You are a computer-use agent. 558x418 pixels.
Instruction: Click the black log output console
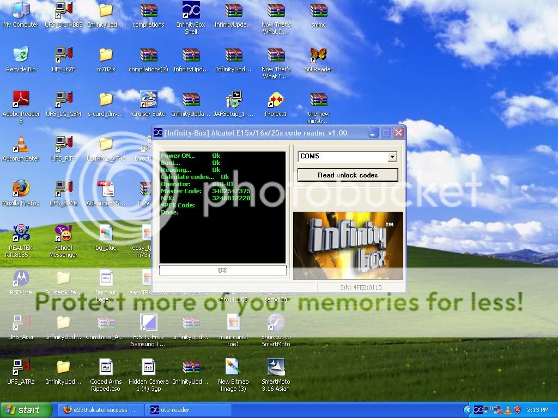tap(222, 207)
